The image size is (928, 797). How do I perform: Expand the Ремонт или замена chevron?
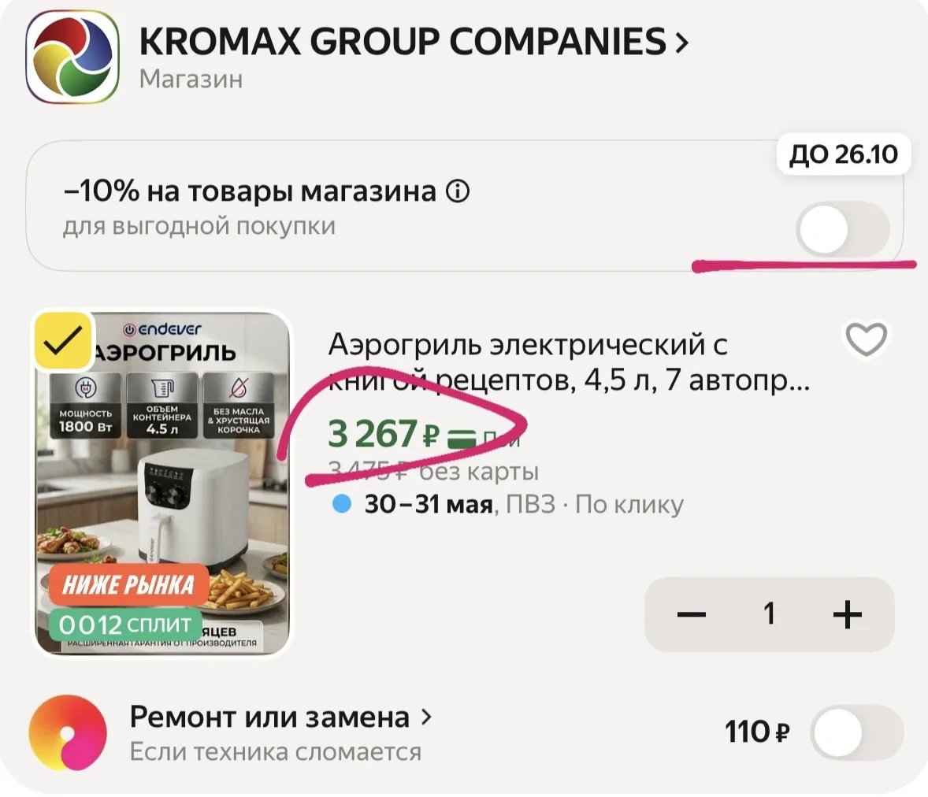coord(425,717)
